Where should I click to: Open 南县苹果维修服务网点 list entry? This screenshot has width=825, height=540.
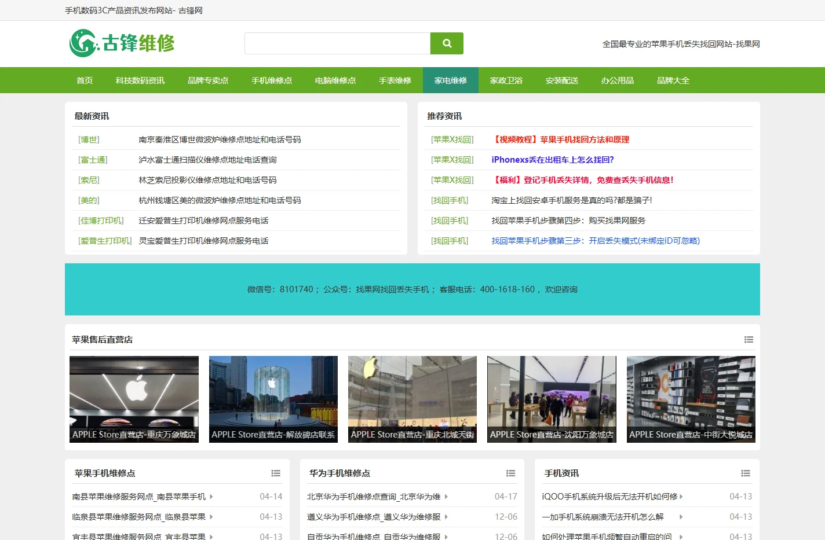[139, 497]
